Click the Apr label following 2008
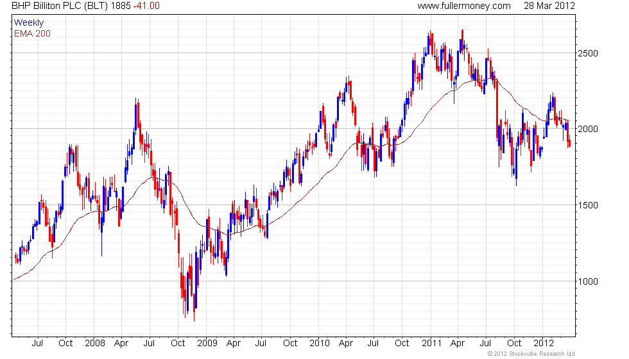The height and width of the screenshot is (359, 629). (121, 344)
